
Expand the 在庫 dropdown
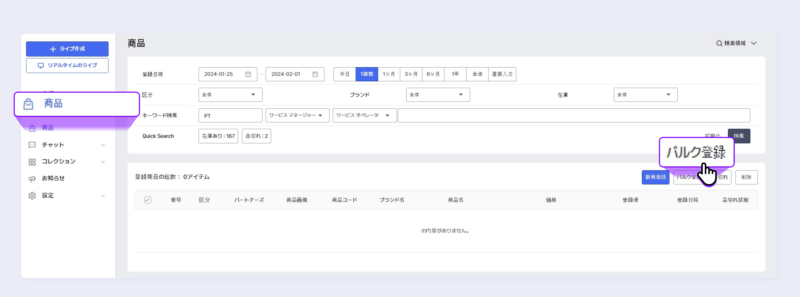tap(645, 95)
